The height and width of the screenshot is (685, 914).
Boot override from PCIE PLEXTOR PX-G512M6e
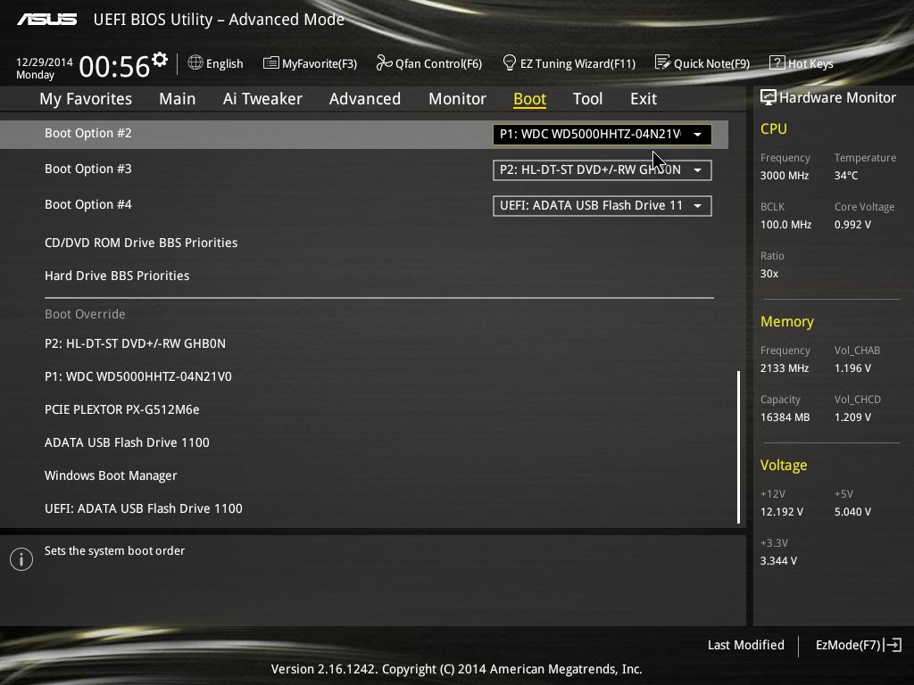[x=121, y=409]
